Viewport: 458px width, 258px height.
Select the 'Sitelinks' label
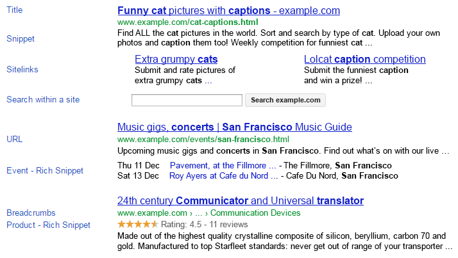(22, 69)
